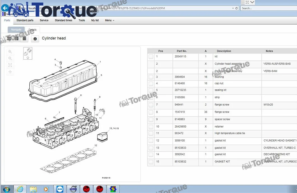This screenshot has height=193, width=297.
Task: Open the address bar history dropdown arrow
Action: click(x=233, y=8)
